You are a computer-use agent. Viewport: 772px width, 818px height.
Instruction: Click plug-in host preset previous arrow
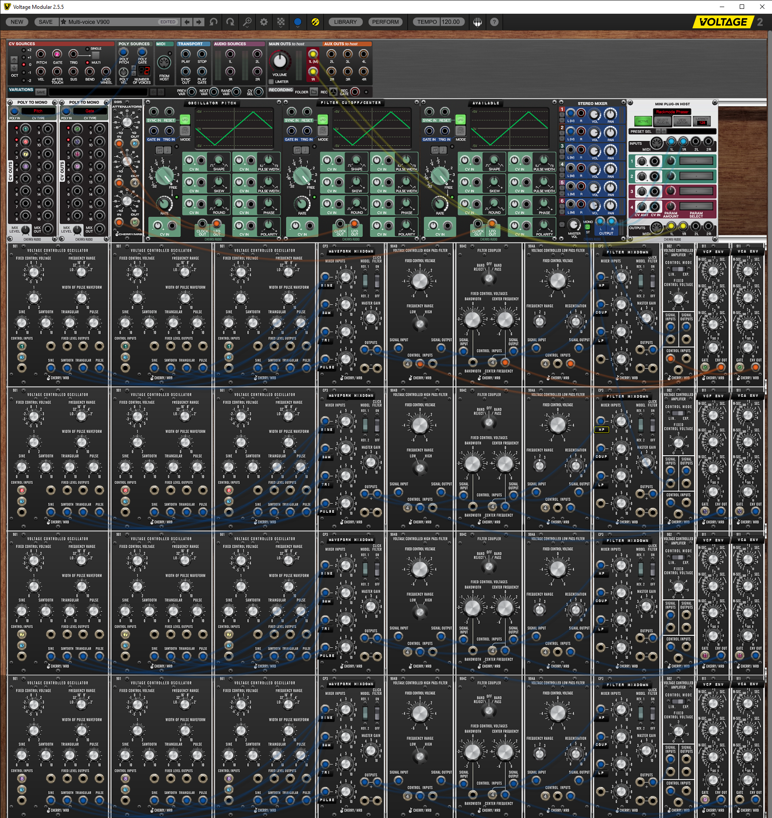click(x=658, y=131)
